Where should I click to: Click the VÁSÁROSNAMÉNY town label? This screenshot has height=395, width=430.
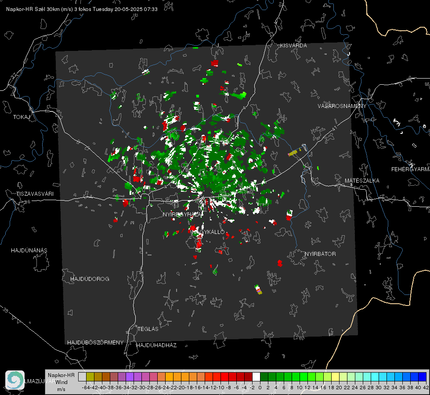click(342, 106)
